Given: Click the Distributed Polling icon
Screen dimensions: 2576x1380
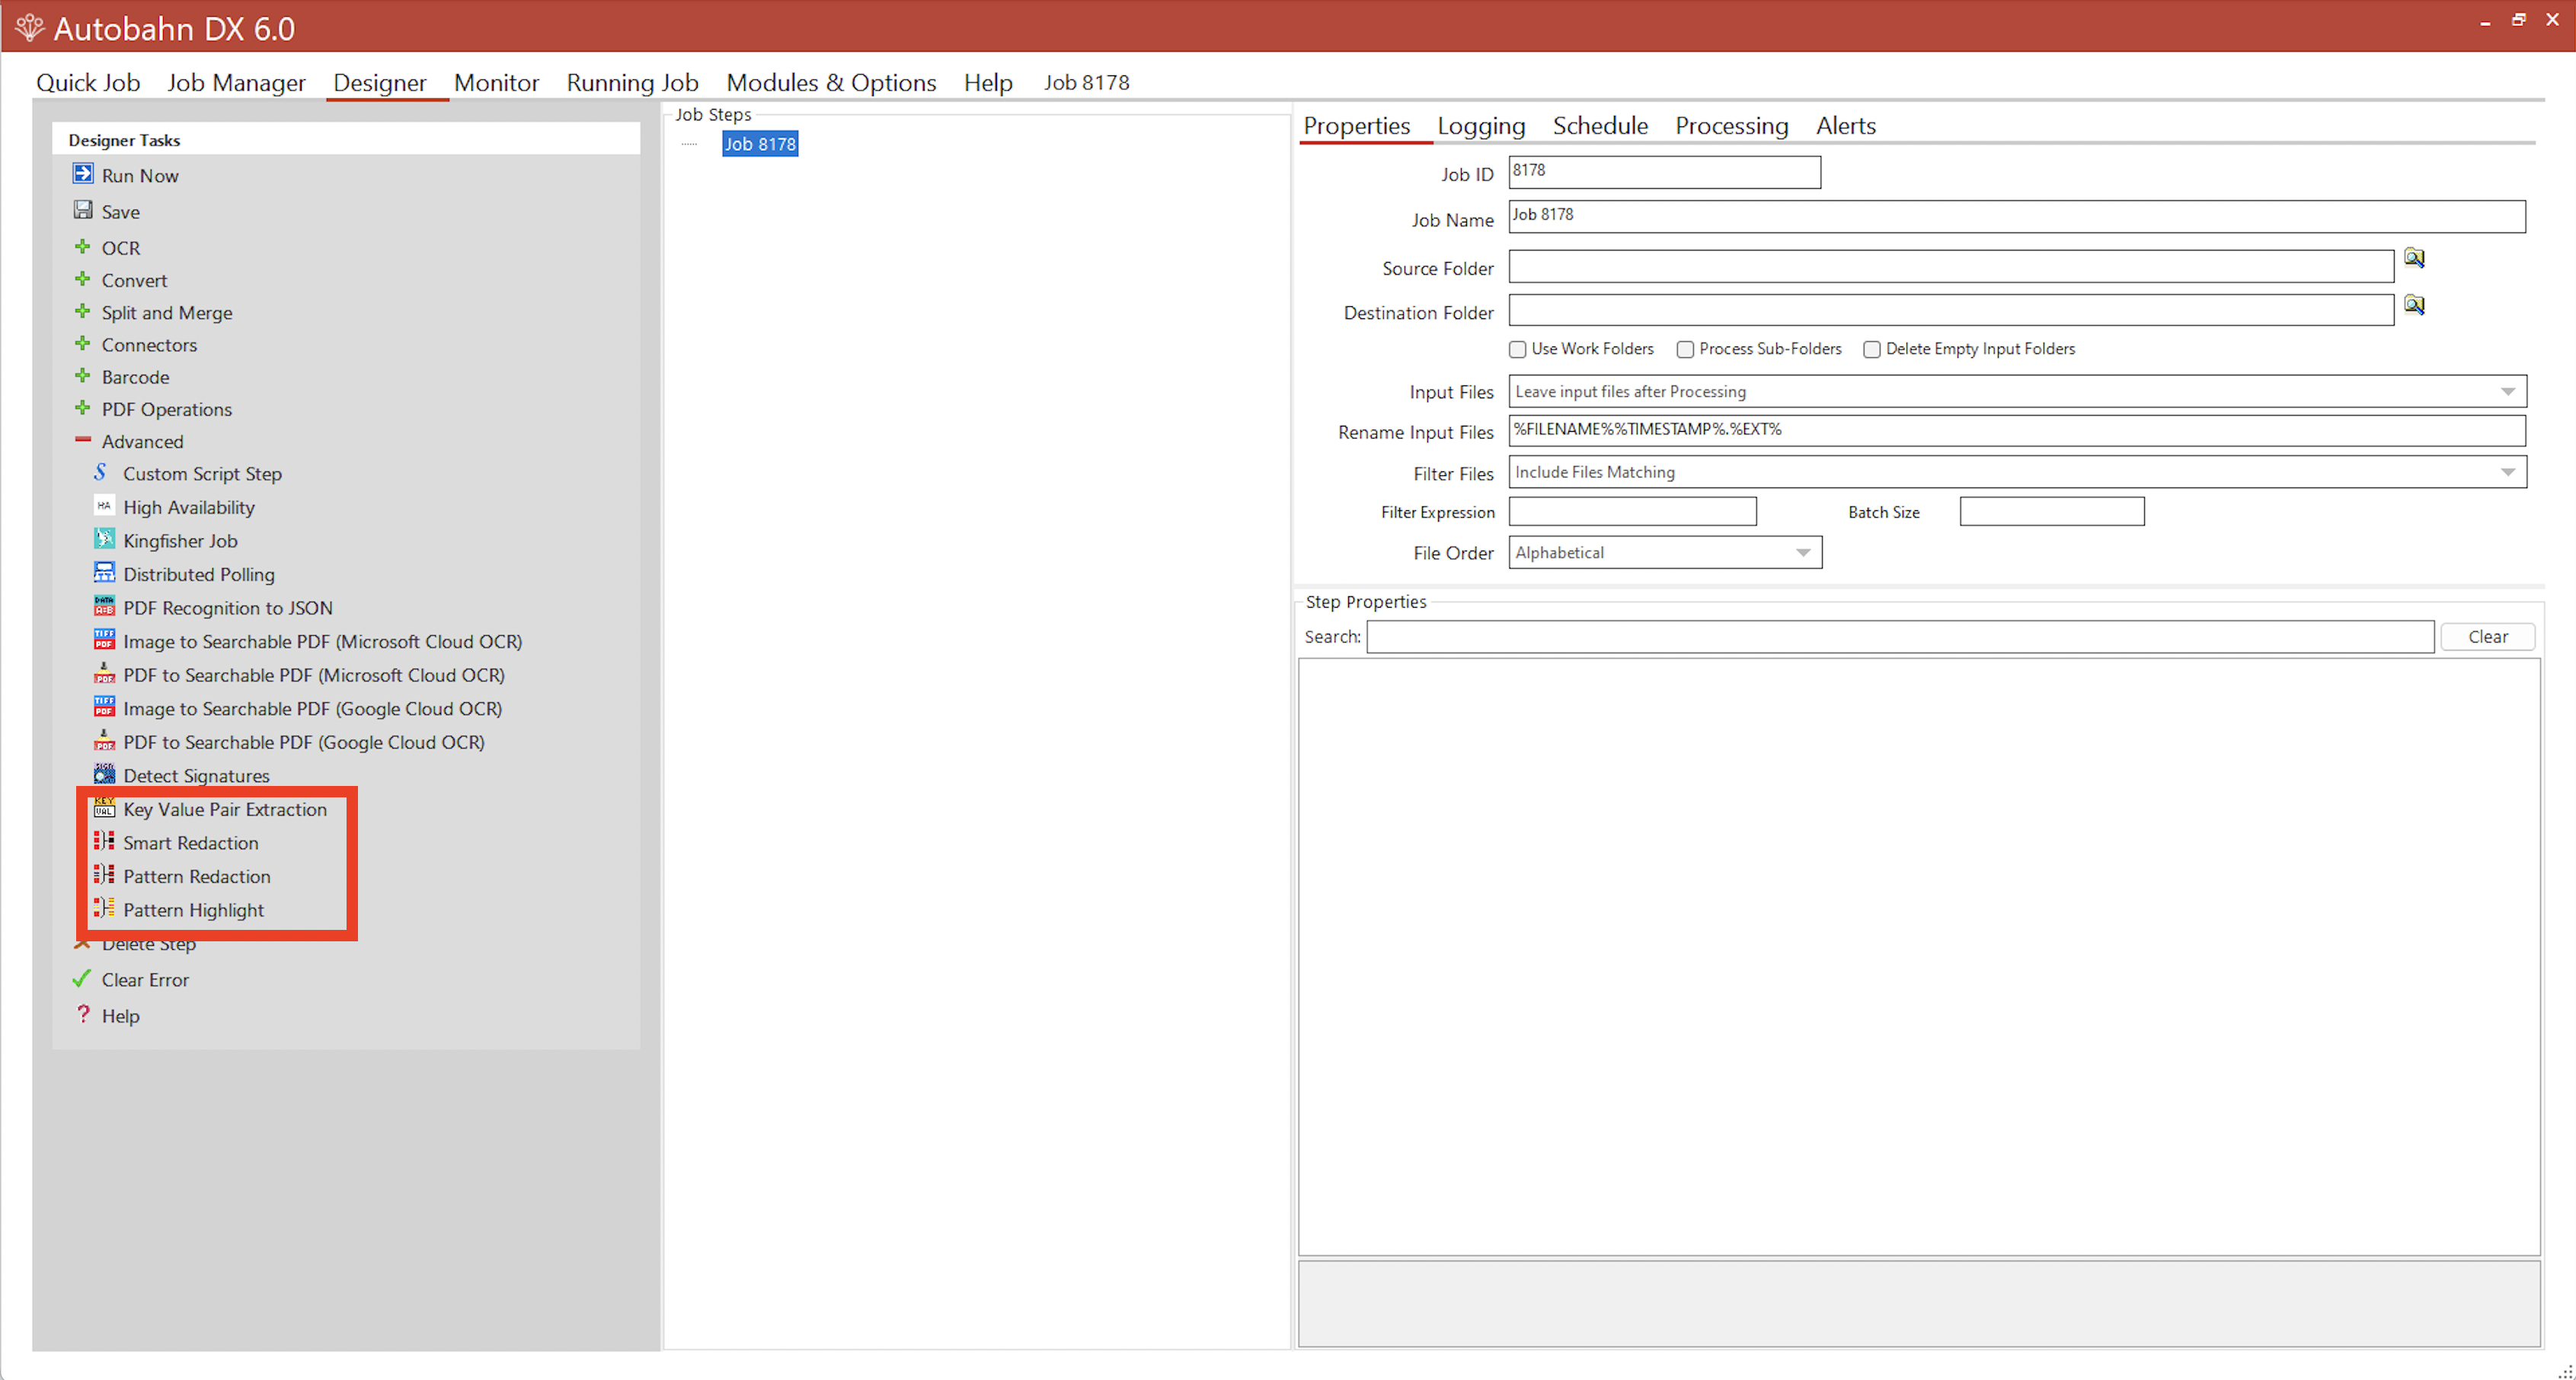Looking at the screenshot, I should click(x=104, y=573).
